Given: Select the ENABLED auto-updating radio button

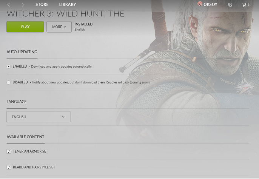Looking at the screenshot, I should click(8, 66).
